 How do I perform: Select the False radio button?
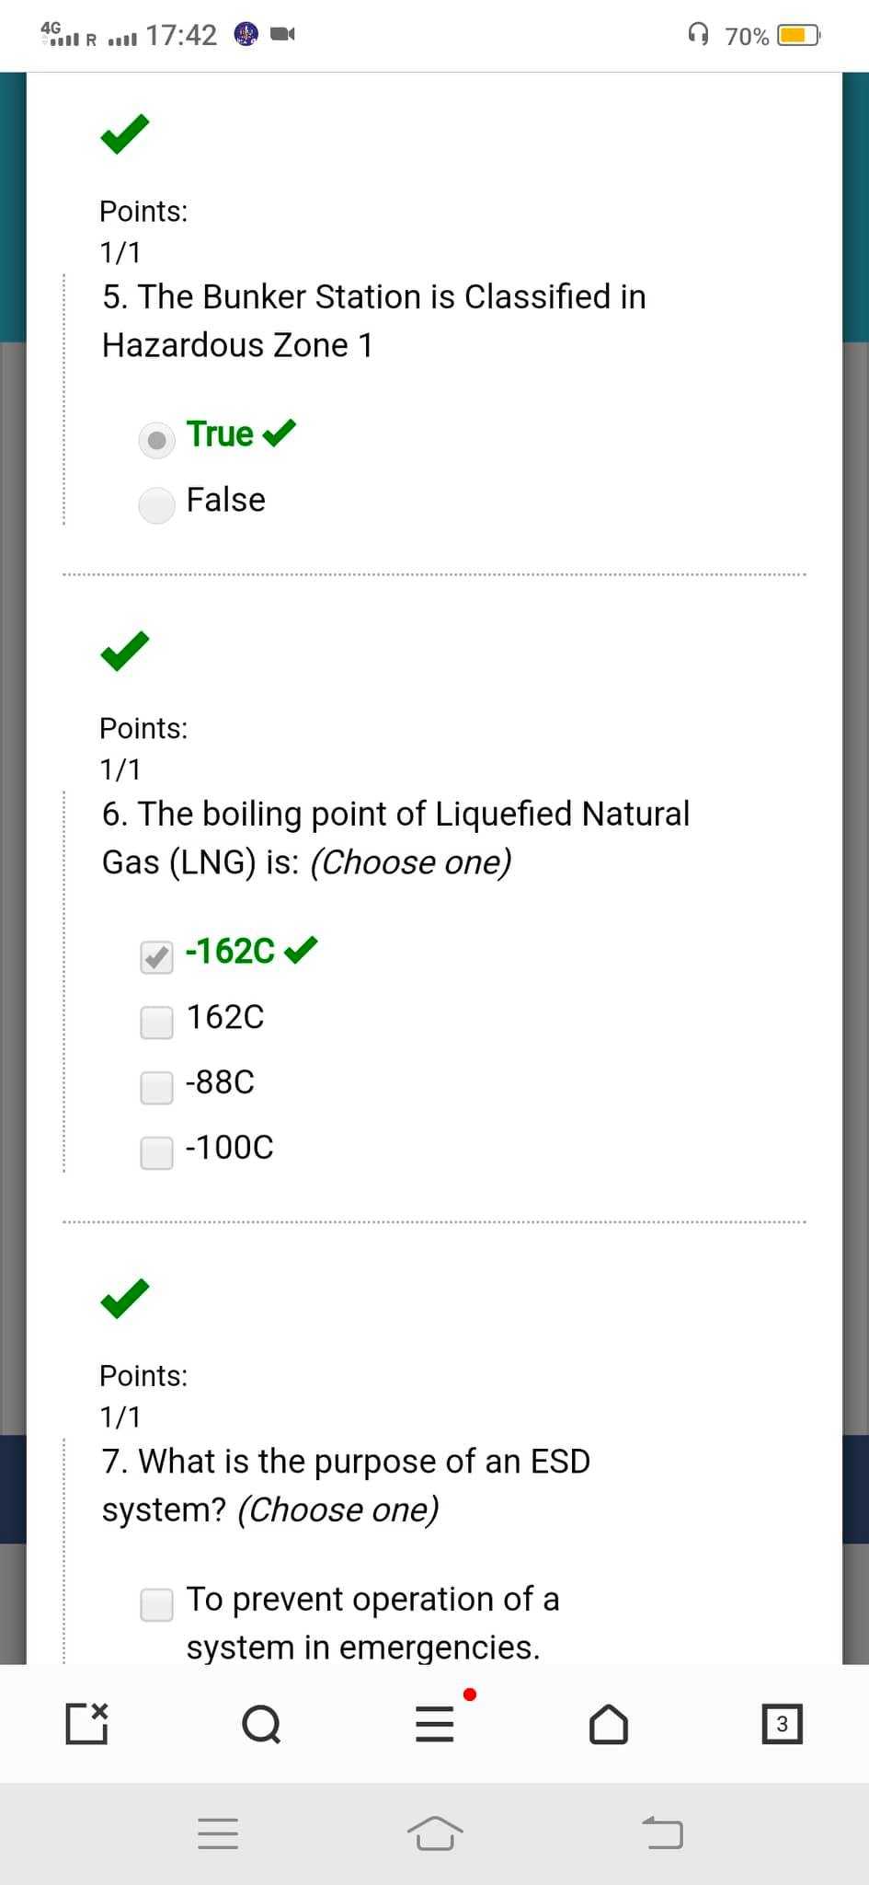[157, 505]
